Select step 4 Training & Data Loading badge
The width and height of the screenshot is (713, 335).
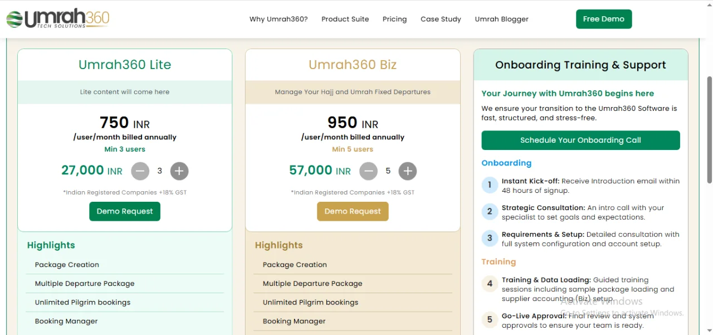pyautogui.click(x=490, y=284)
